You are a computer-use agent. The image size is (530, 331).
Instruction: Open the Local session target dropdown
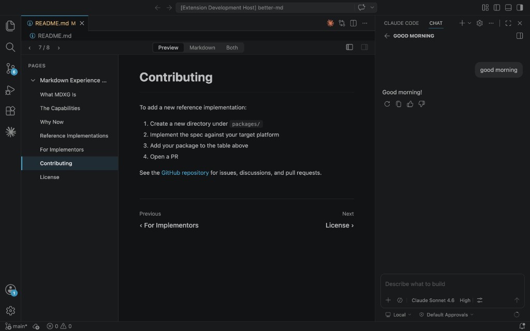pyautogui.click(x=398, y=314)
